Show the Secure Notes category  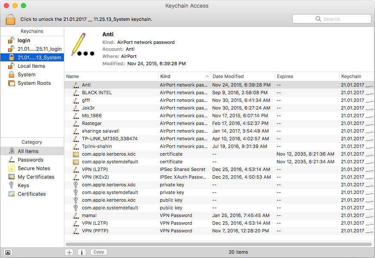pos(34,168)
